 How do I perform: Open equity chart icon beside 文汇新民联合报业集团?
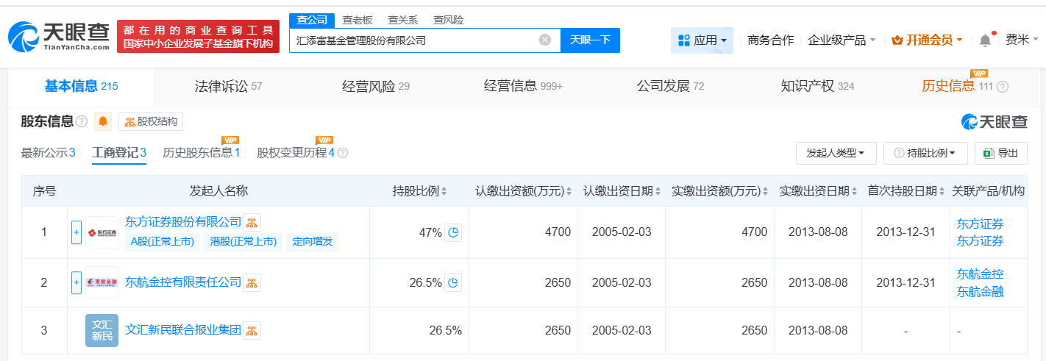coord(252,331)
